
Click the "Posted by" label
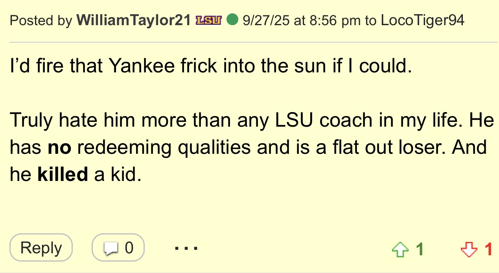pos(41,20)
